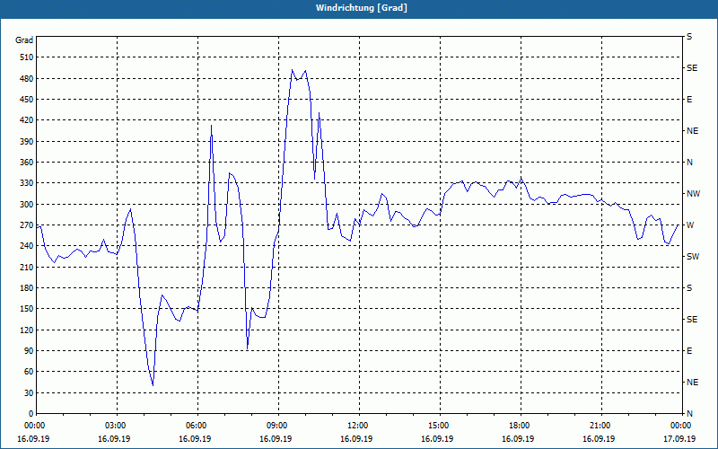Select the 150 y-axis value

click(26, 309)
